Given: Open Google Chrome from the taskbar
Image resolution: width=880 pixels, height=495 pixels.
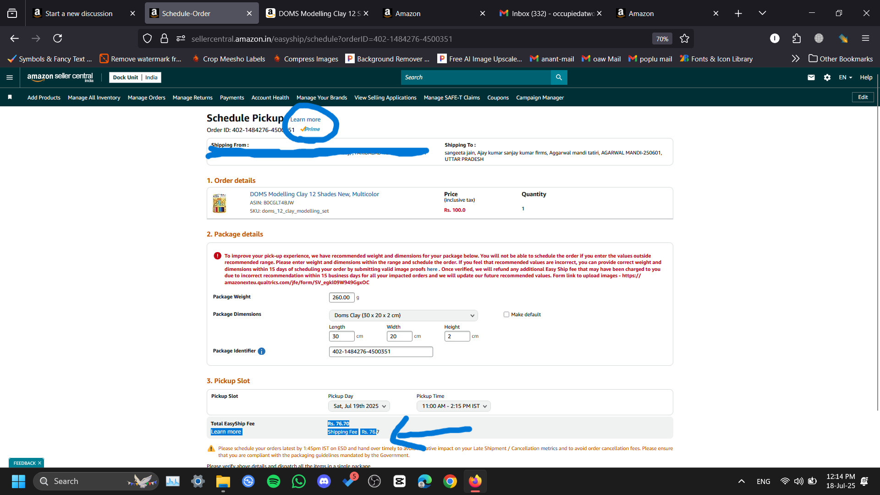Looking at the screenshot, I should click(450, 481).
